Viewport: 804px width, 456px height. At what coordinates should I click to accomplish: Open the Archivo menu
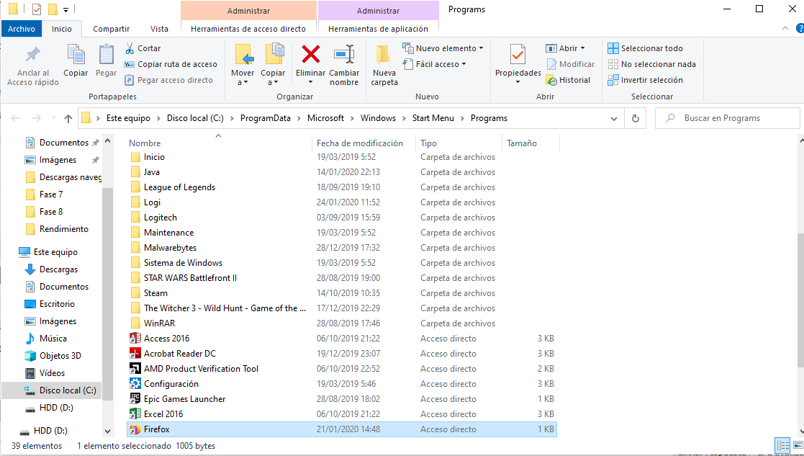22,29
